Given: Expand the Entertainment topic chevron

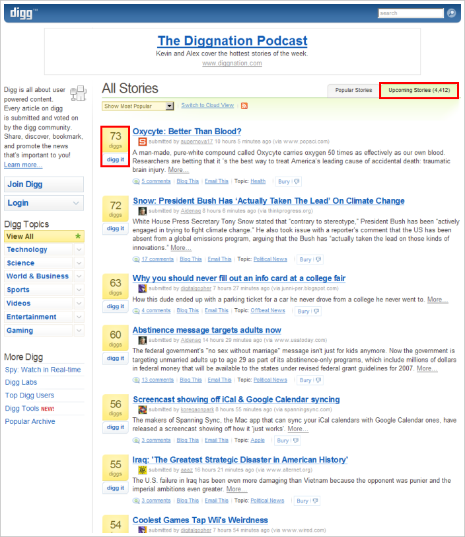Looking at the screenshot, I should pyautogui.click(x=79, y=317).
